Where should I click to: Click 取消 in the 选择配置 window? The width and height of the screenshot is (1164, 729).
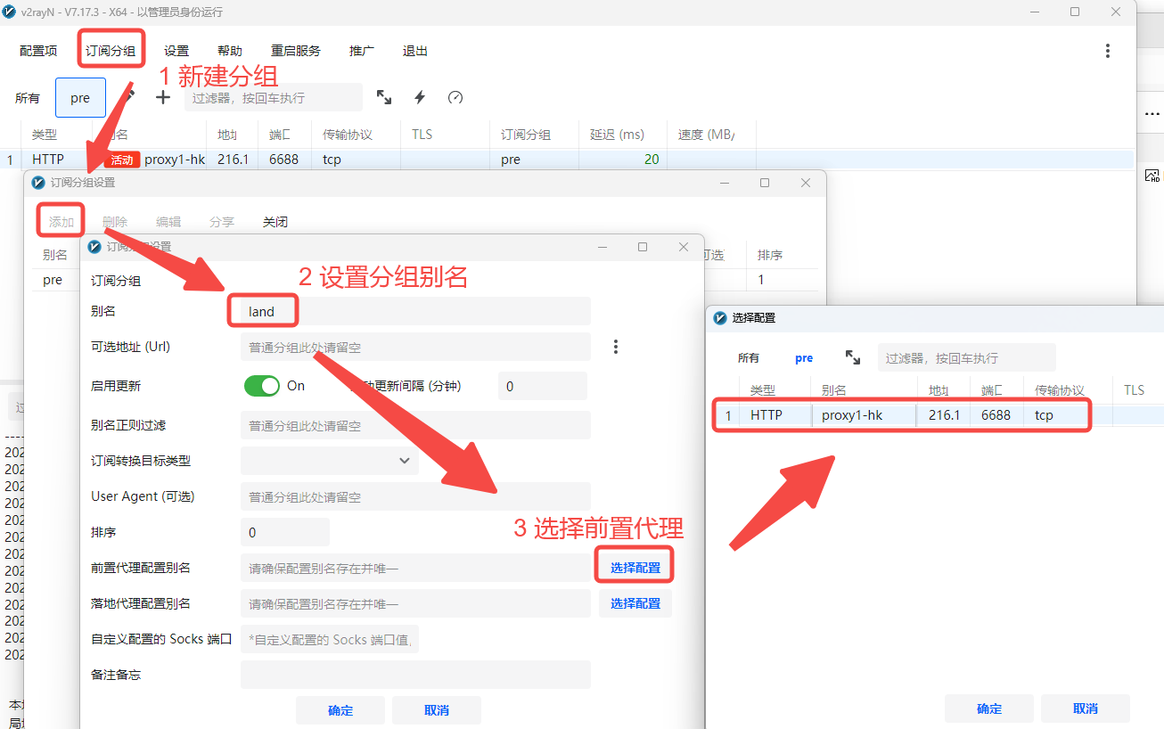(1086, 709)
